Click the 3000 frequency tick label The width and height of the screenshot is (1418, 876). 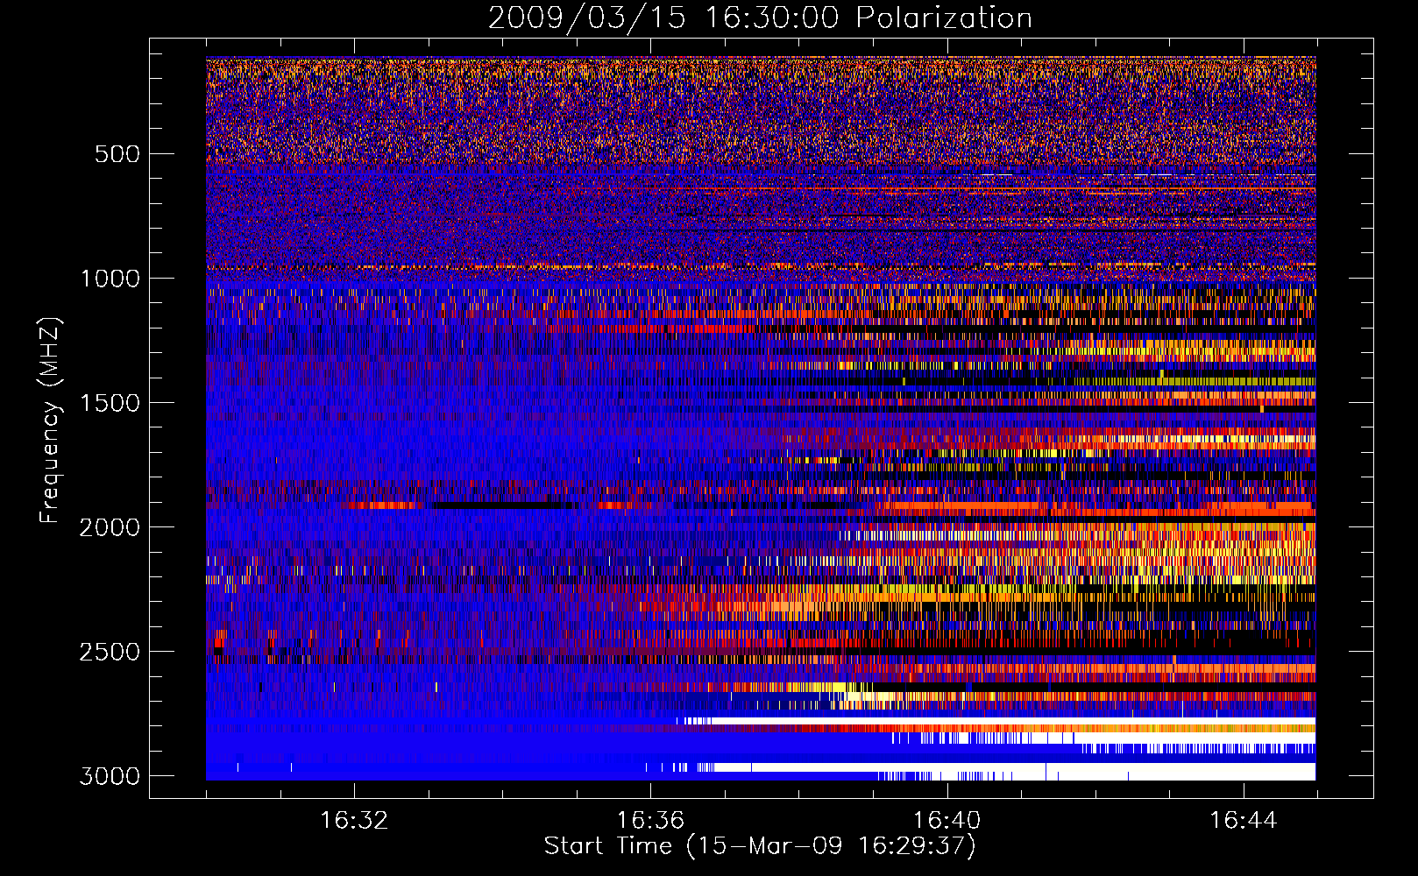click(110, 776)
